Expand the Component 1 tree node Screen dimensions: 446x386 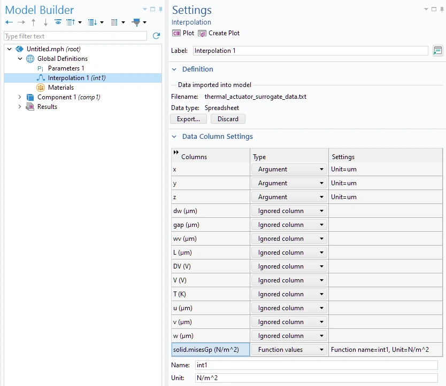click(20, 97)
